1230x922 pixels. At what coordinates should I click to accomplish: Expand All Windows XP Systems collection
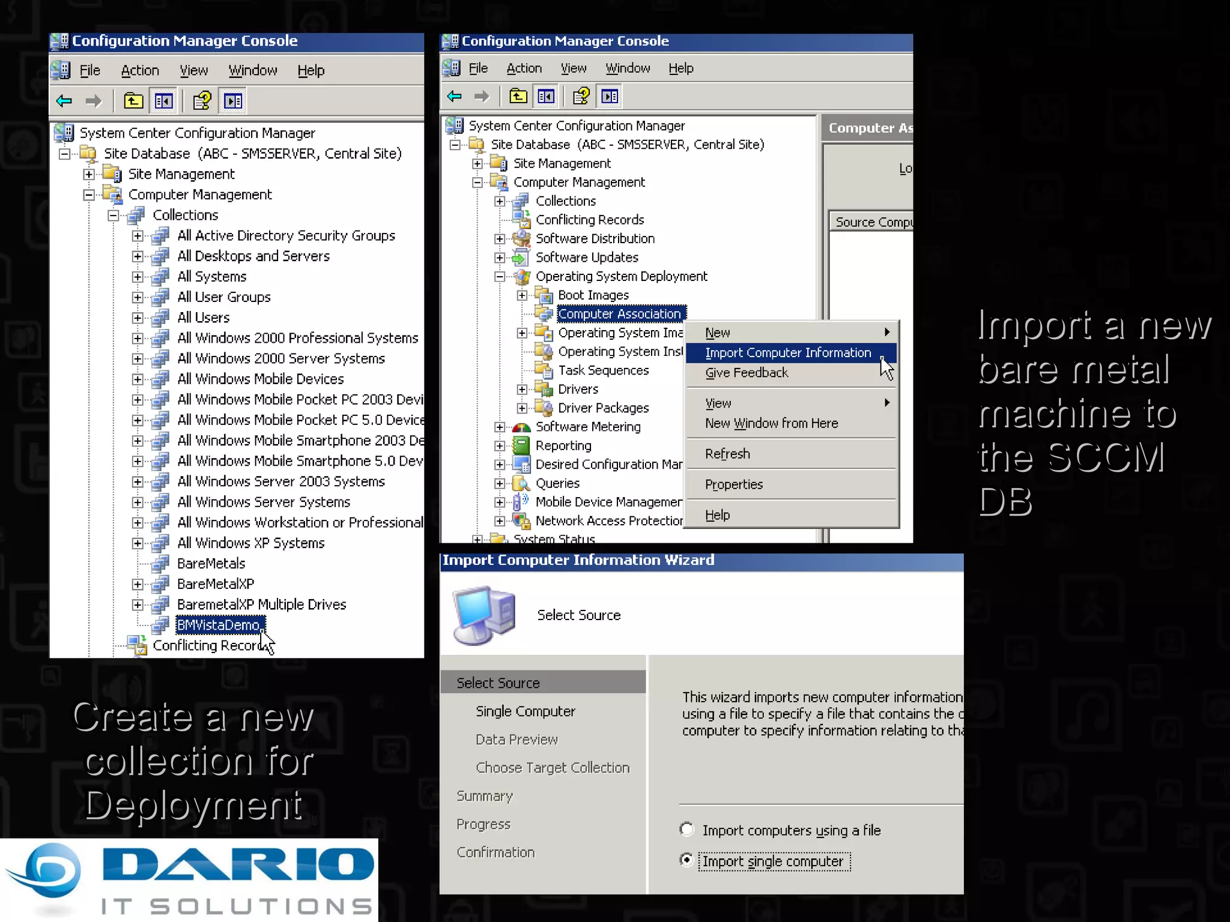pyautogui.click(x=138, y=543)
